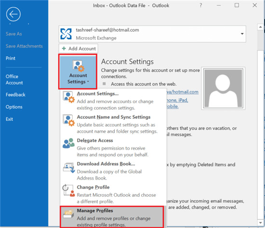Click the Delegate Access people icon
The width and height of the screenshot is (265, 228).
click(68, 143)
